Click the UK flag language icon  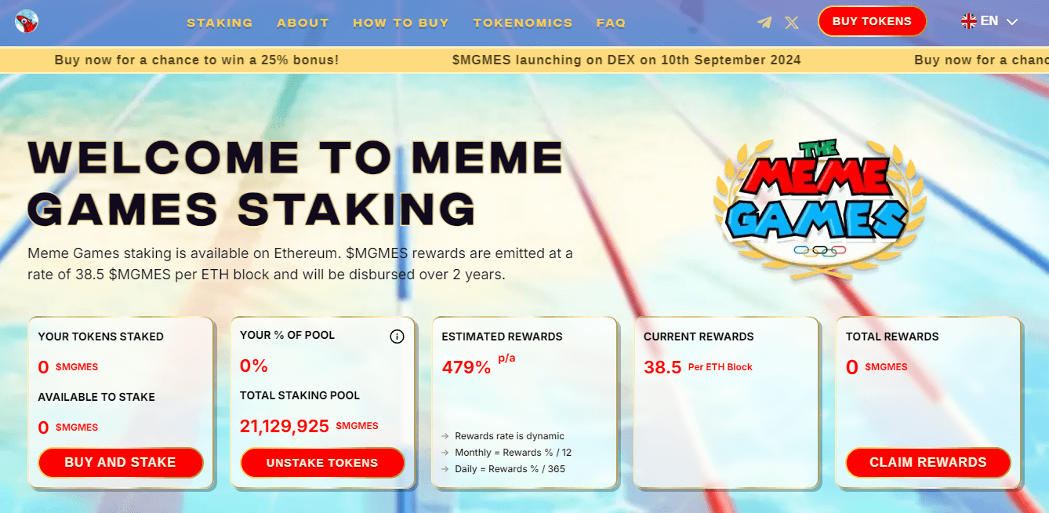968,21
